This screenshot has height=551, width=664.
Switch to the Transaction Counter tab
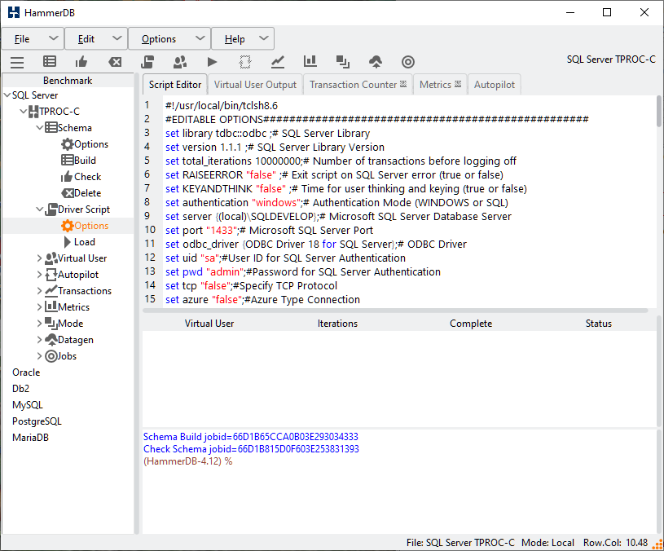(x=358, y=85)
